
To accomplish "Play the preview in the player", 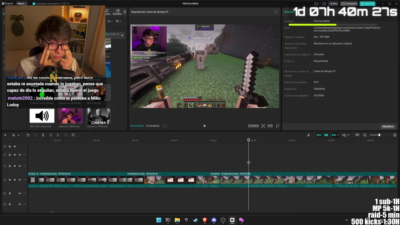I will click(205, 126).
